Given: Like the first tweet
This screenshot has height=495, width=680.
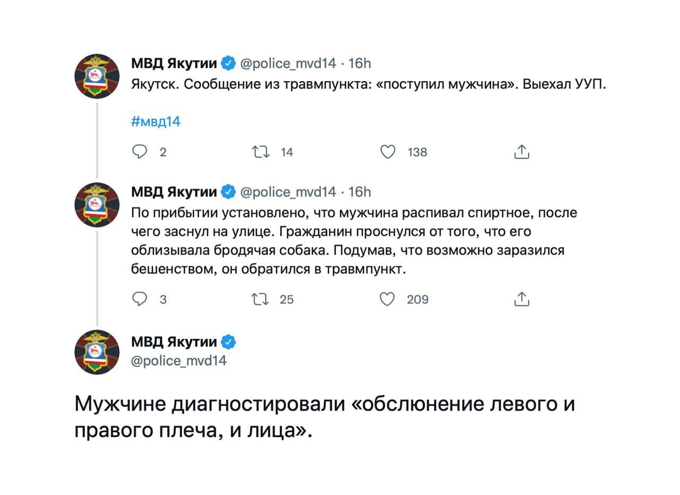Looking at the screenshot, I should [x=388, y=152].
